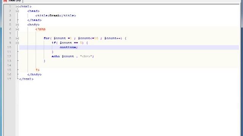The height and width of the screenshot is (136, 243).
Task: Click the ?> closing PHP tag
Action: pyautogui.click(x=37, y=70)
